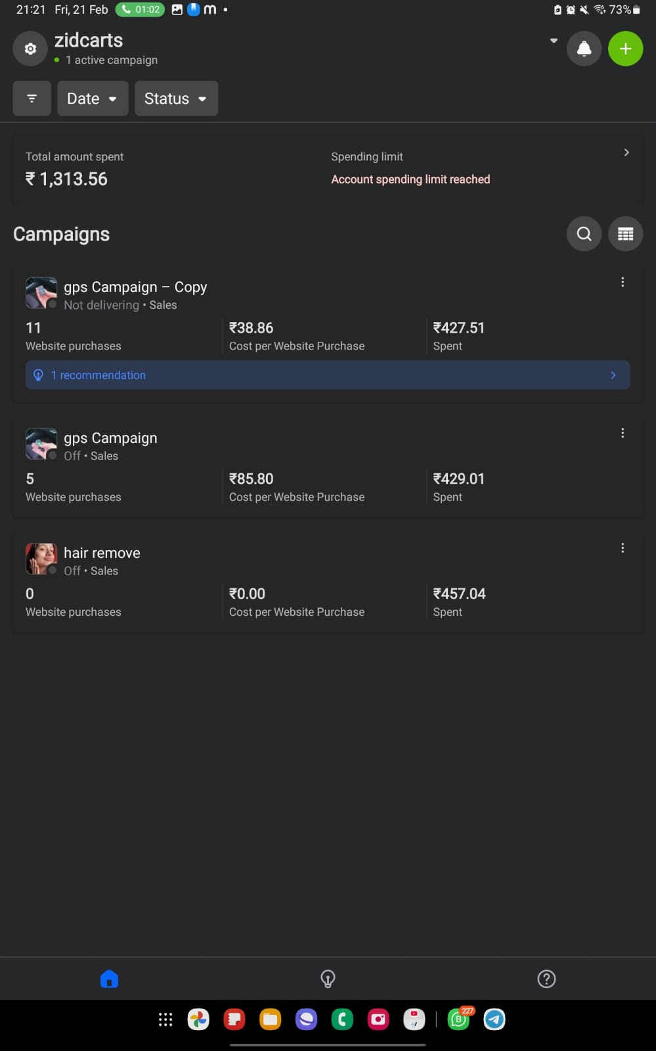
Task: Launch the green phone app in dock
Action: 342,1019
